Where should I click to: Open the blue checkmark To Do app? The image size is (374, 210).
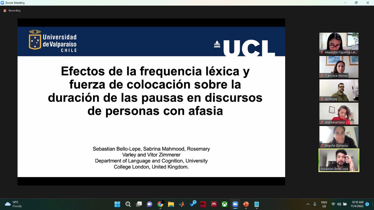point(192,204)
